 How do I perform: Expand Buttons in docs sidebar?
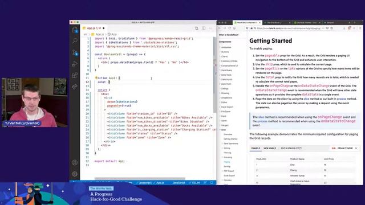tap(225, 52)
